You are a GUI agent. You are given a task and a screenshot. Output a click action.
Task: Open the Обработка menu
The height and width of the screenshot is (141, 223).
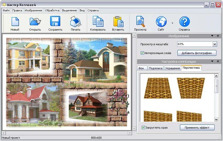[52, 10]
